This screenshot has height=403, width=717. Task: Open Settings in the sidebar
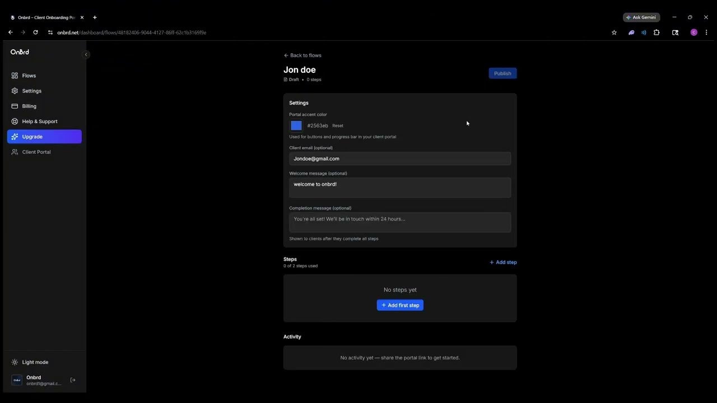(44, 91)
